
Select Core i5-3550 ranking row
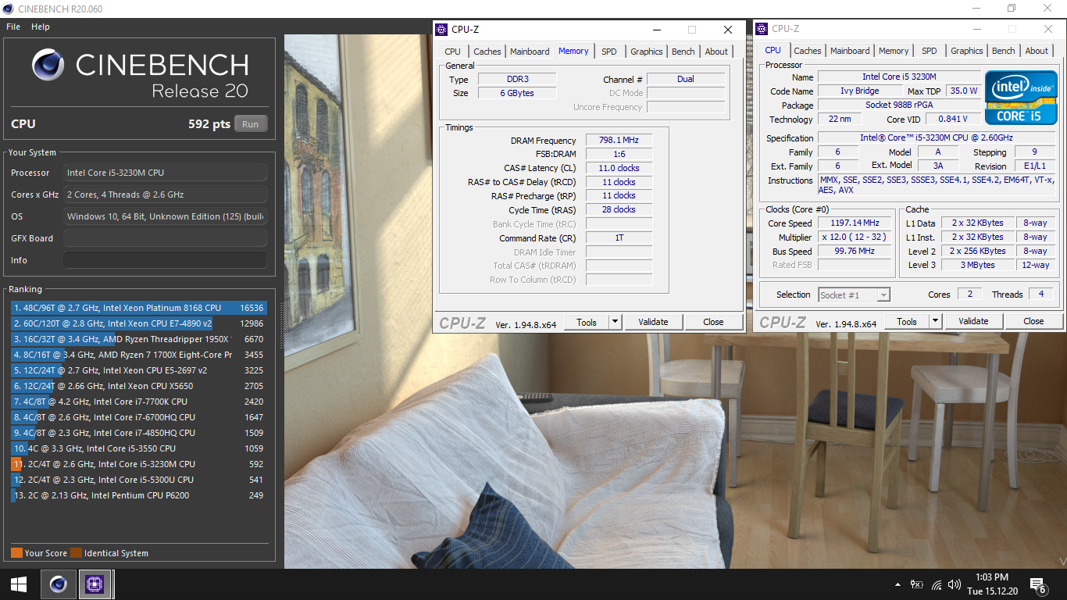click(x=139, y=448)
